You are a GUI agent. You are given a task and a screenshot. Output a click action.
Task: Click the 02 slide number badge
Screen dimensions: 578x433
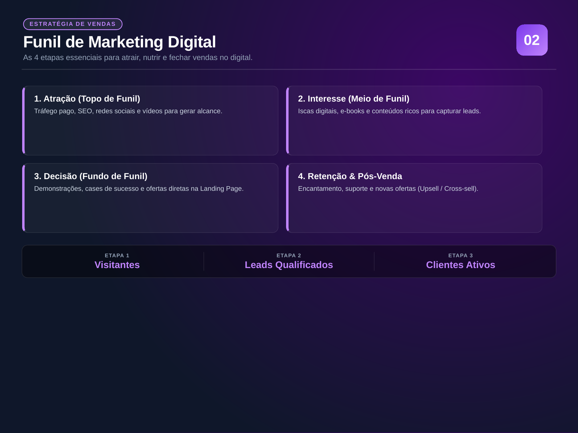pos(532,40)
